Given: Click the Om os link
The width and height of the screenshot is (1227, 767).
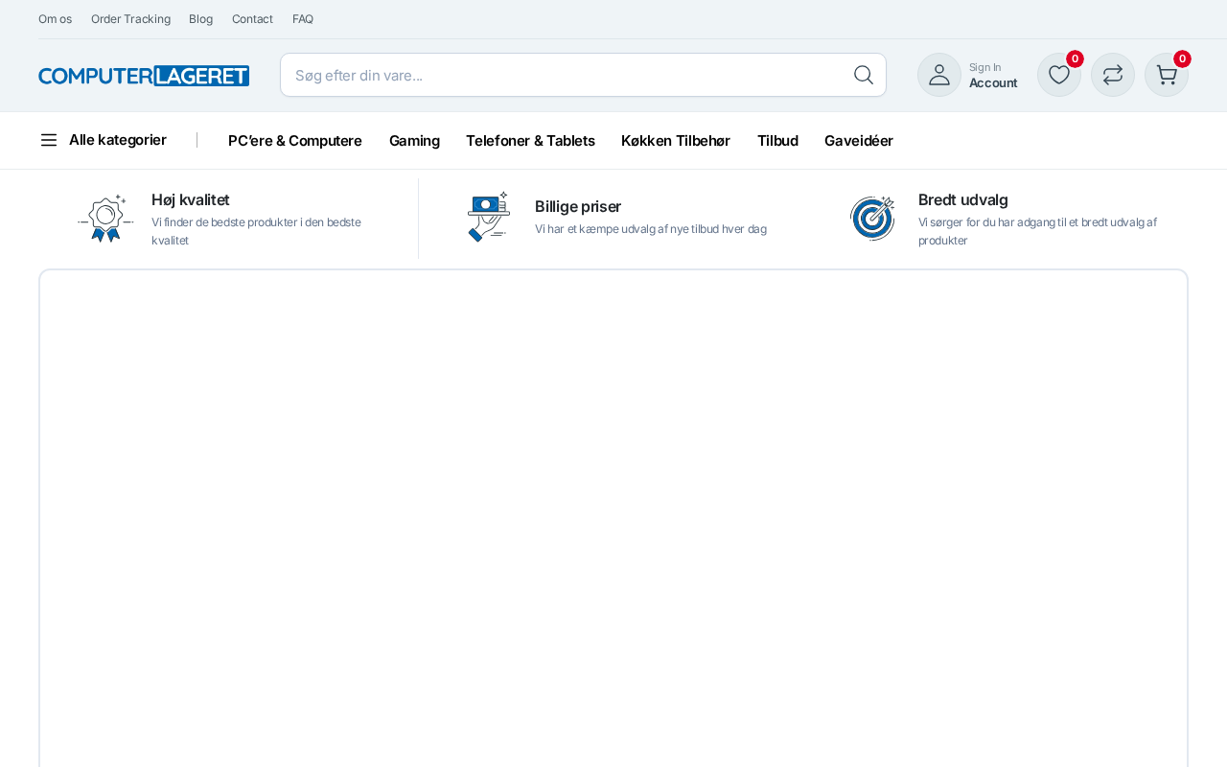Looking at the screenshot, I should [55, 19].
